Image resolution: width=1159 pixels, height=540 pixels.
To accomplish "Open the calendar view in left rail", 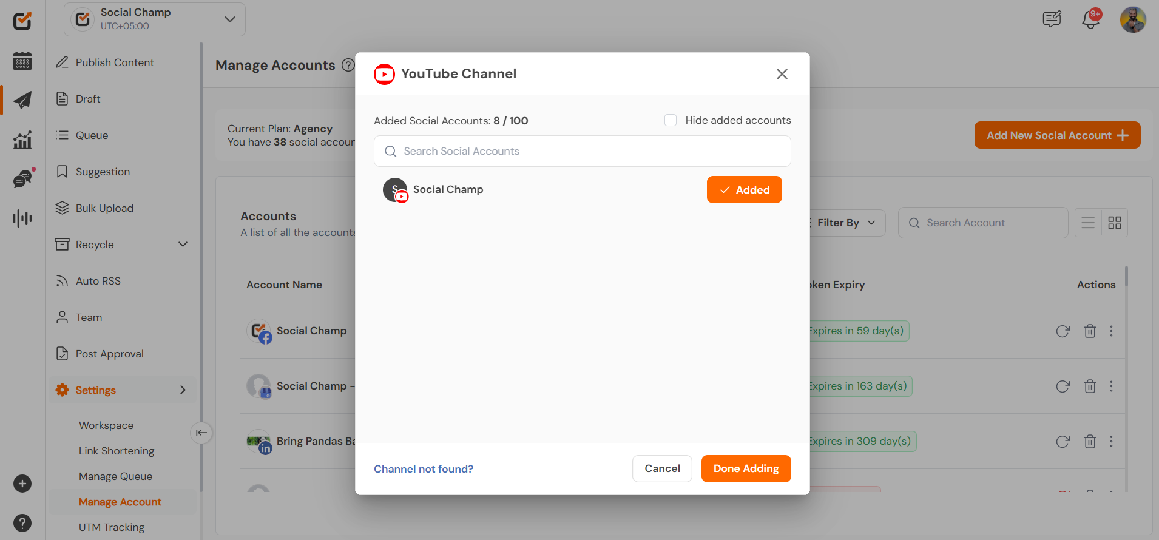I will pos(22,61).
